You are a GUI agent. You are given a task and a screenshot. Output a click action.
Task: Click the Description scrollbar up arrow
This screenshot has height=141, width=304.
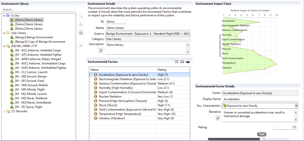coord(188,45)
